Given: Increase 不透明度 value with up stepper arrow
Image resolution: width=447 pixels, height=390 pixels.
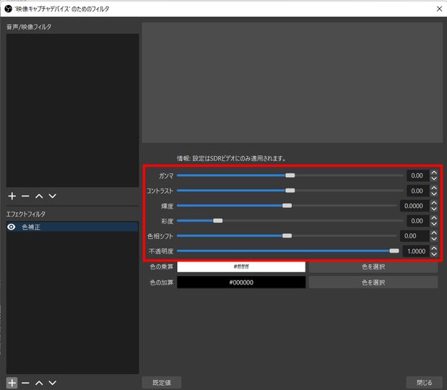Looking at the screenshot, I should click(x=433, y=248).
